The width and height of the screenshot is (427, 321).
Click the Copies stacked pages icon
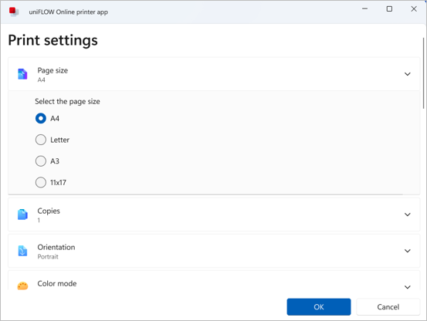pos(22,215)
